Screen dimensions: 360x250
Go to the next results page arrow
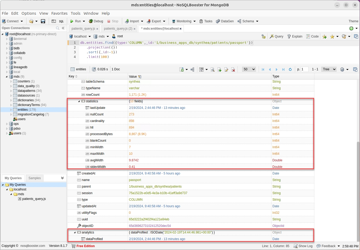(x=277, y=70)
